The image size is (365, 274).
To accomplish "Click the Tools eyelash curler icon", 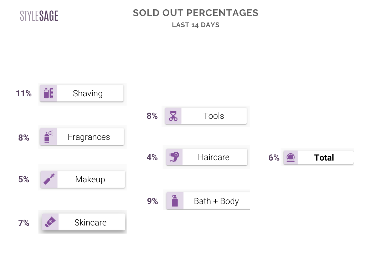I will [173, 116].
